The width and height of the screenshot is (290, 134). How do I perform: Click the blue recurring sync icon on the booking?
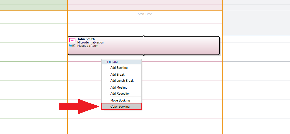tap(70, 45)
